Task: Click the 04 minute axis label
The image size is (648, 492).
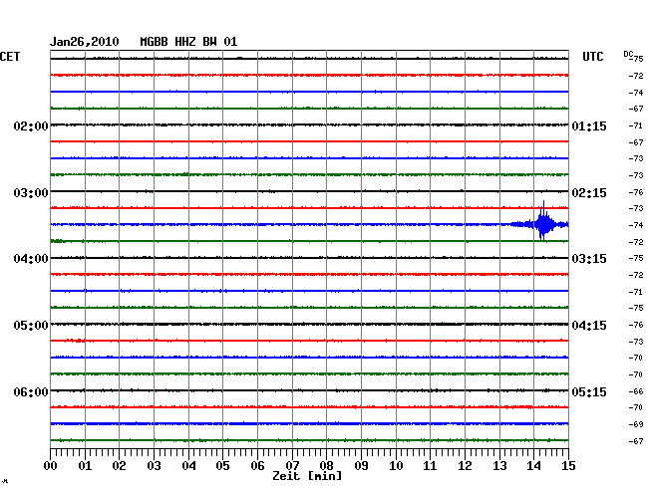Action: (x=188, y=465)
